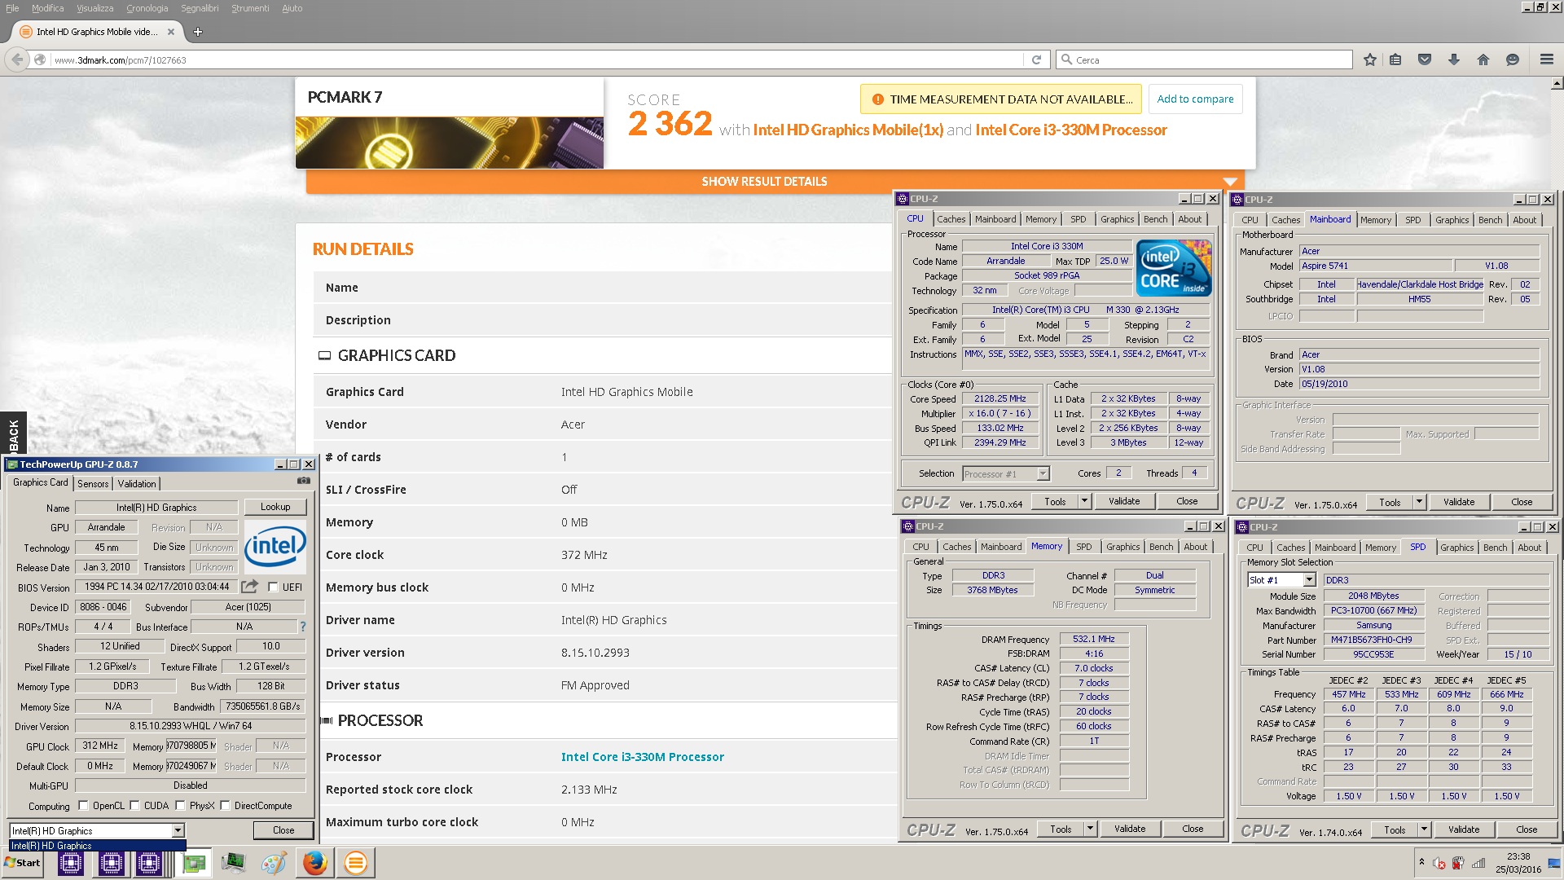1564x880 pixels.
Task: Click Validate in CPU-Z Memory window
Action: click(x=1130, y=829)
